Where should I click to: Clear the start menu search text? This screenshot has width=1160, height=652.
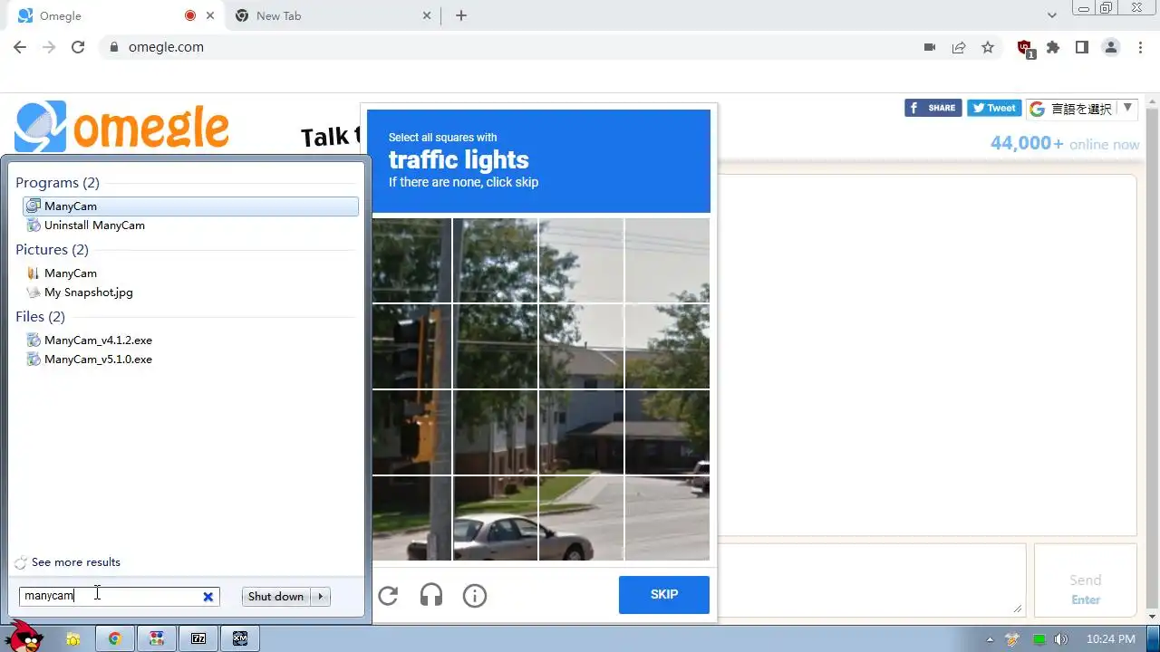click(208, 596)
